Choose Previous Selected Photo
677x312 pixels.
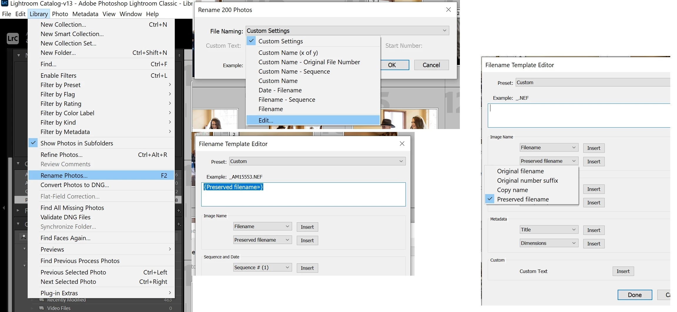tap(101, 272)
